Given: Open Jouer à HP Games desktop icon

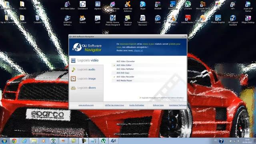Looking at the screenshot, I should (x=248, y=6).
